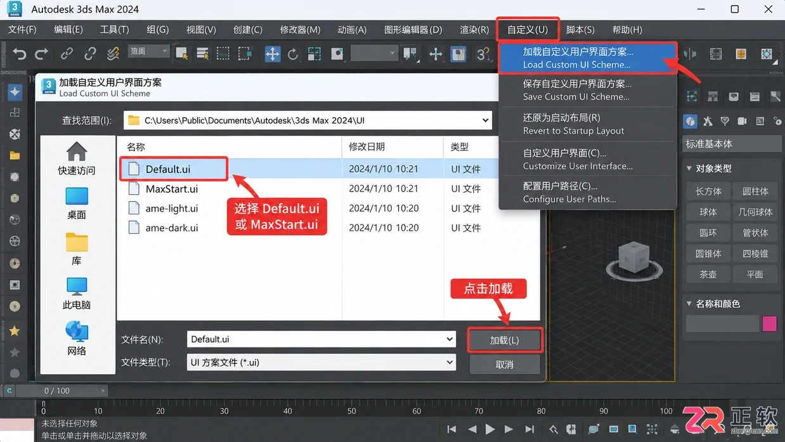Switch to the Display tab of the command panel
This screenshot has height=442, width=785.
(x=755, y=97)
